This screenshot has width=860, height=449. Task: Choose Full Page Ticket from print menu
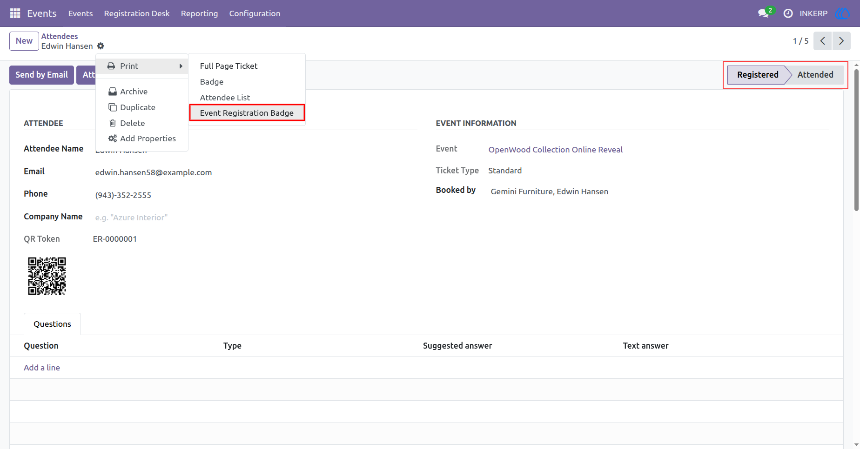click(228, 66)
